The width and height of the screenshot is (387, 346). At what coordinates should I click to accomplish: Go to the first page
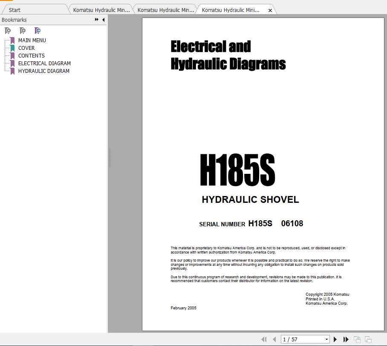click(x=264, y=339)
